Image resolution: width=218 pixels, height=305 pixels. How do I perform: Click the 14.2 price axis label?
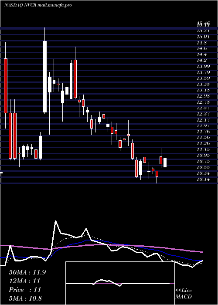click(x=202, y=60)
